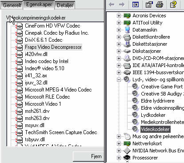Image resolution: width=184 pixels, height=163 pixels.
Task: Click the Prosessorer chip icon
Action: point(127,158)
